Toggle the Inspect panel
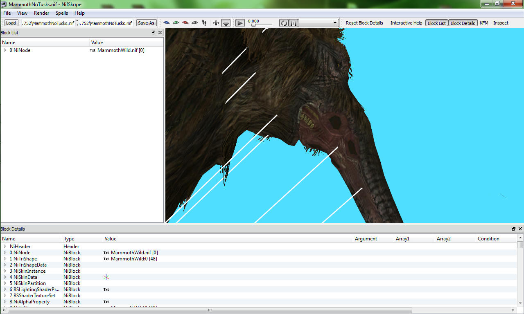Viewport: 524px width, 314px height. click(x=501, y=23)
